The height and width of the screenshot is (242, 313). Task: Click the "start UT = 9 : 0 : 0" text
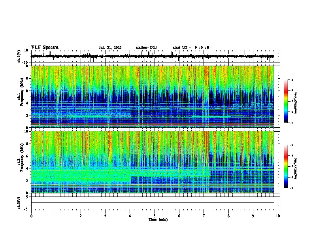(191, 47)
